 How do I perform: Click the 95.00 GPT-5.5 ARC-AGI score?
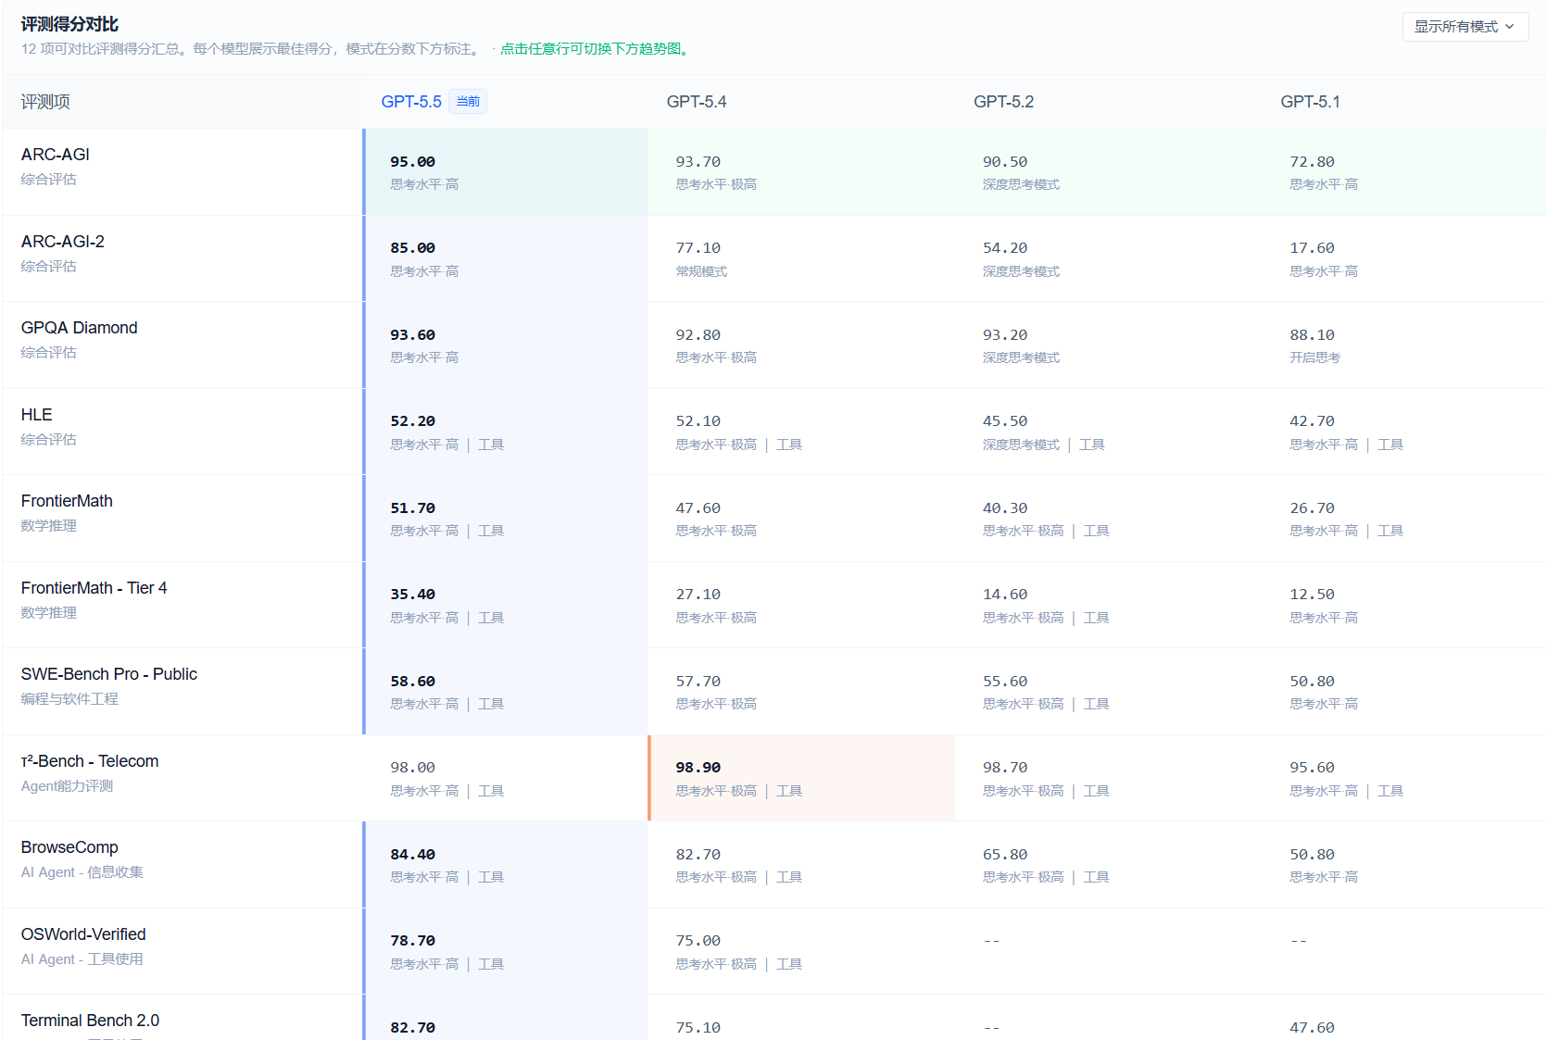coord(412,162)
